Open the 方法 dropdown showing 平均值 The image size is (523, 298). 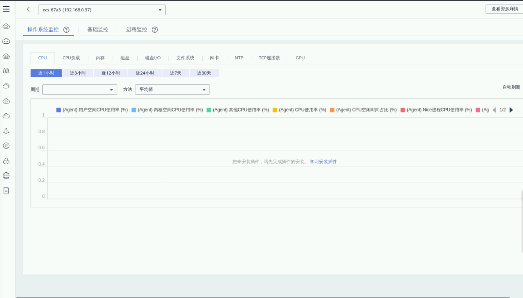pyautogui.click(x=172, y=90)
